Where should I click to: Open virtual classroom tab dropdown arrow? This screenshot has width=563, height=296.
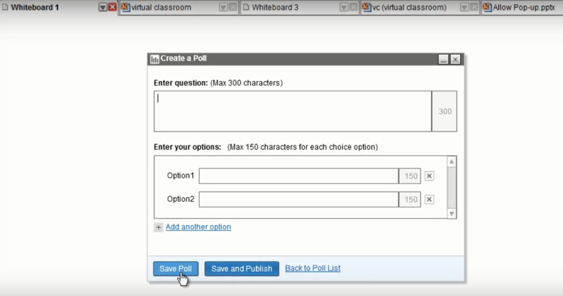(x=223, y=7)
